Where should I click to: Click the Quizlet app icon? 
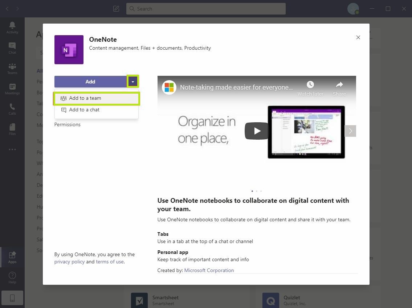tap(271, 300)
